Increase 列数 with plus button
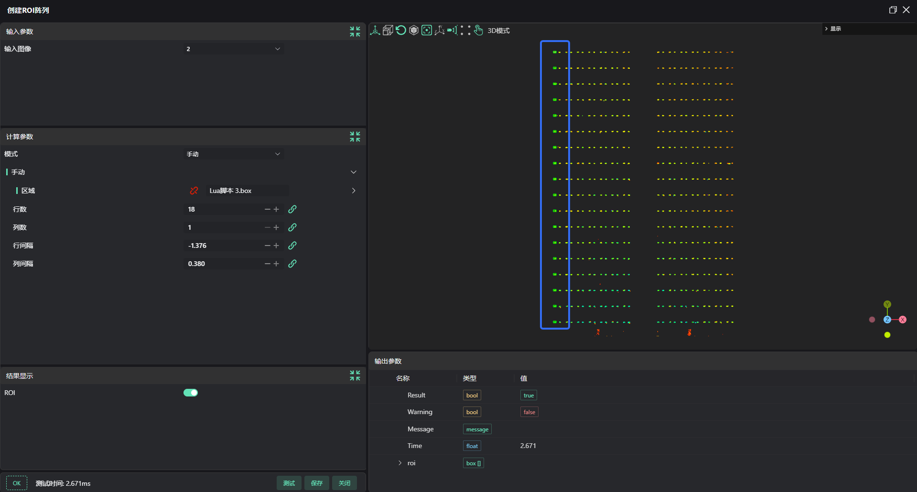The width and height of the screenshot is (917, 492). point(276,227)
